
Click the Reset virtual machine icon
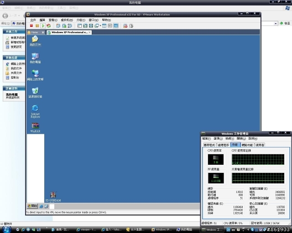[49, 26]
